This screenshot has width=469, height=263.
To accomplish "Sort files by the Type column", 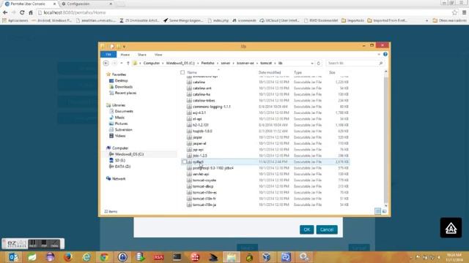I will pyautogui.click(x=298, y=72).
